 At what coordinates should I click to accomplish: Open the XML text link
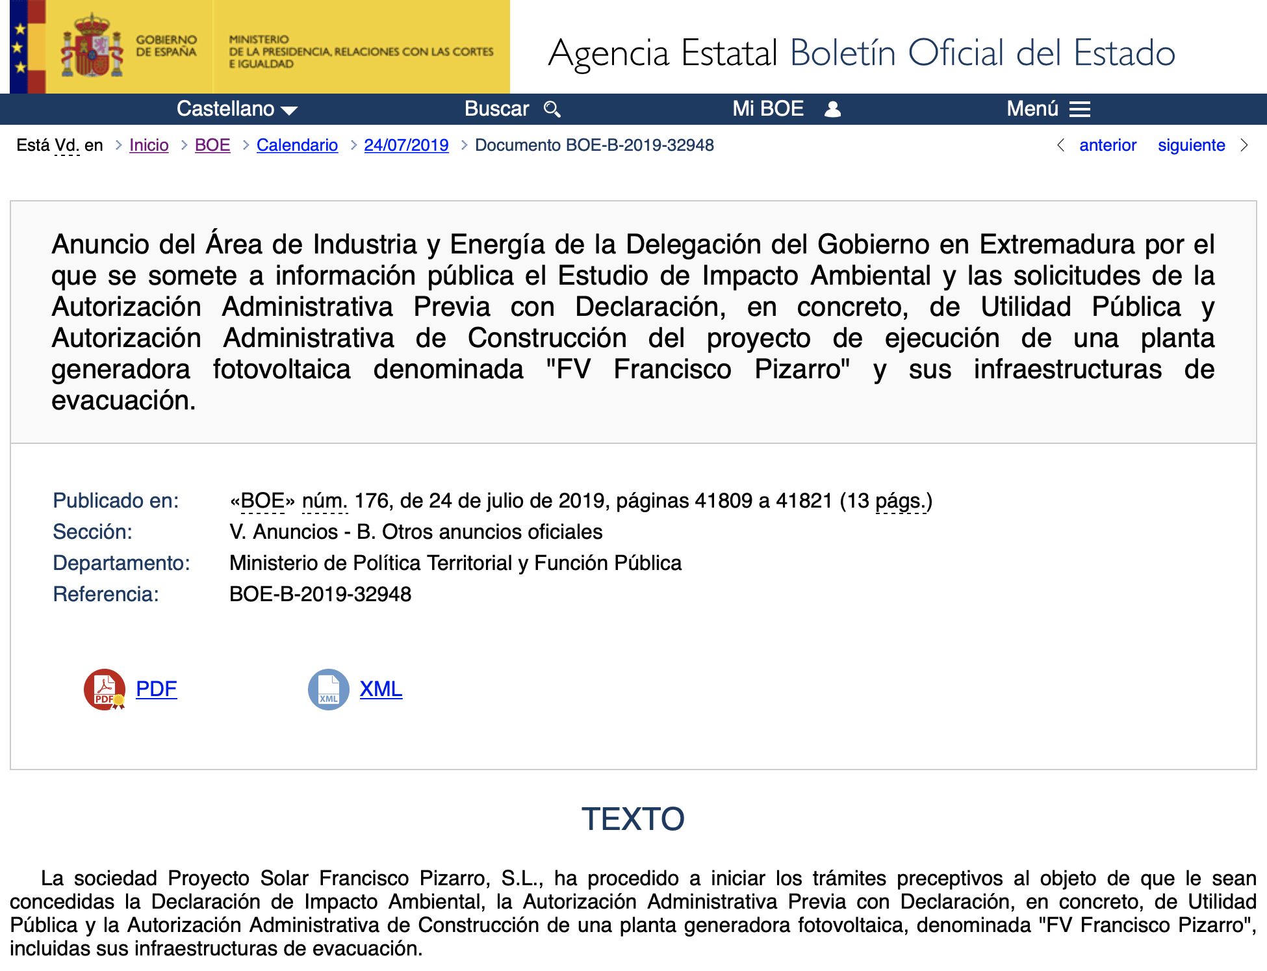381,689
